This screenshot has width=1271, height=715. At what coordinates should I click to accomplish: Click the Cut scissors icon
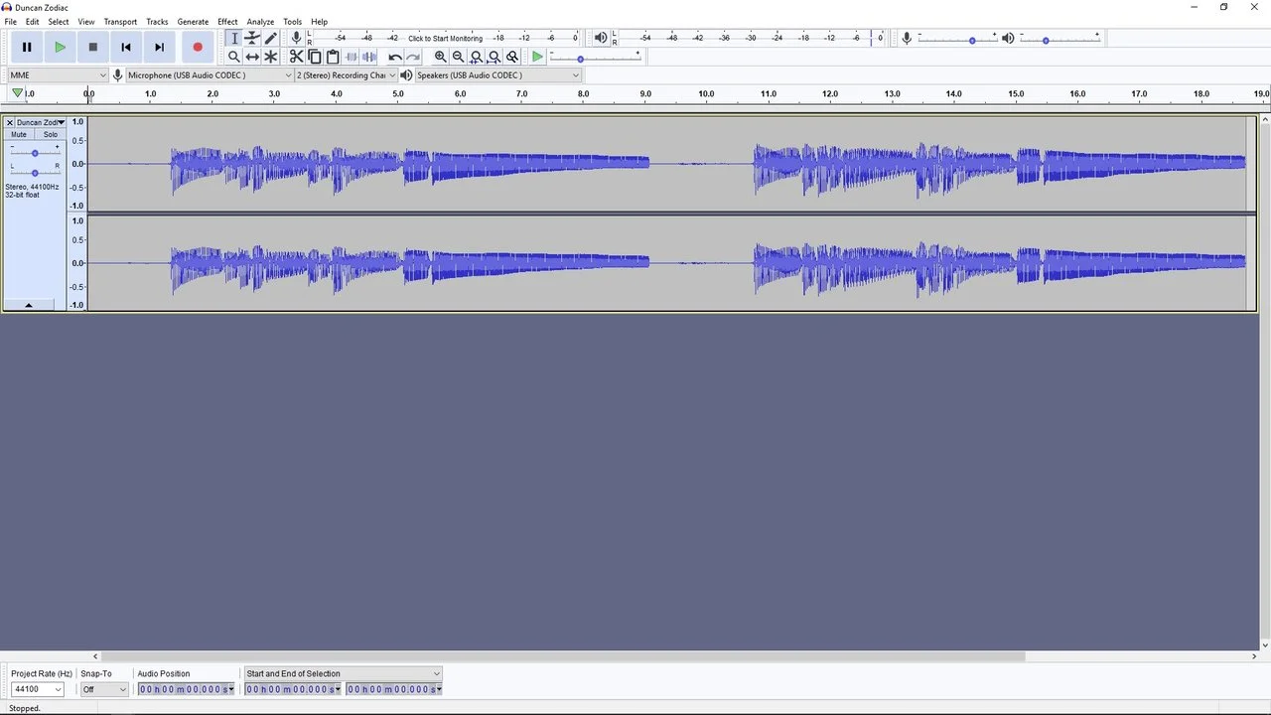pos(296,57)
